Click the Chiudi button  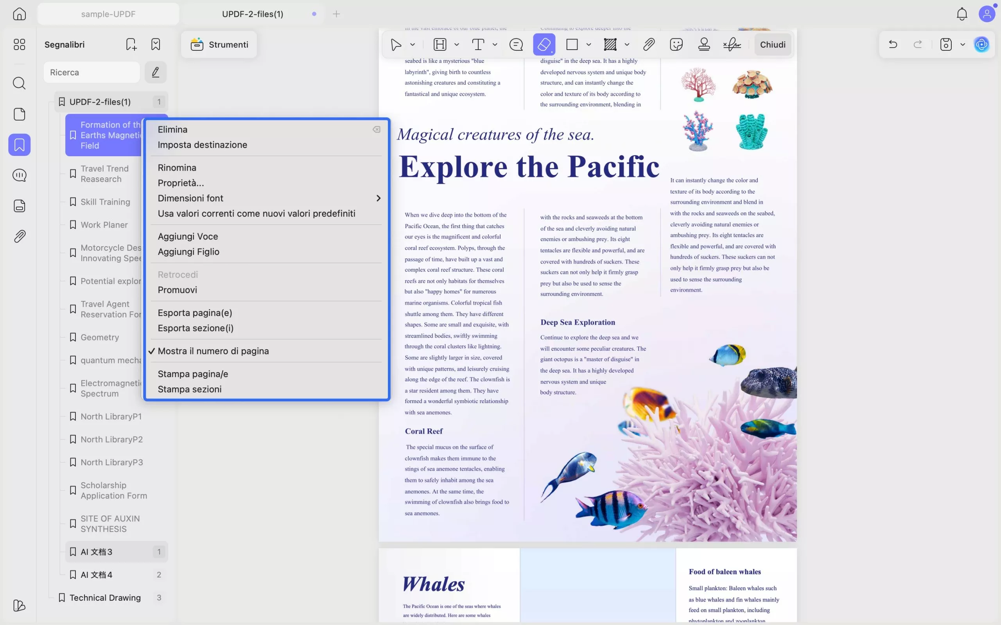[x=772, y=44]
